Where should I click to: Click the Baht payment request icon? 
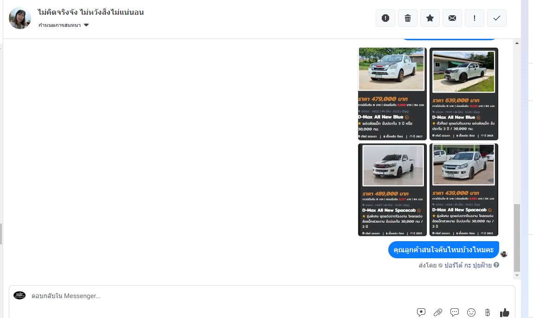pyautogui.click(x=488, y=312)
